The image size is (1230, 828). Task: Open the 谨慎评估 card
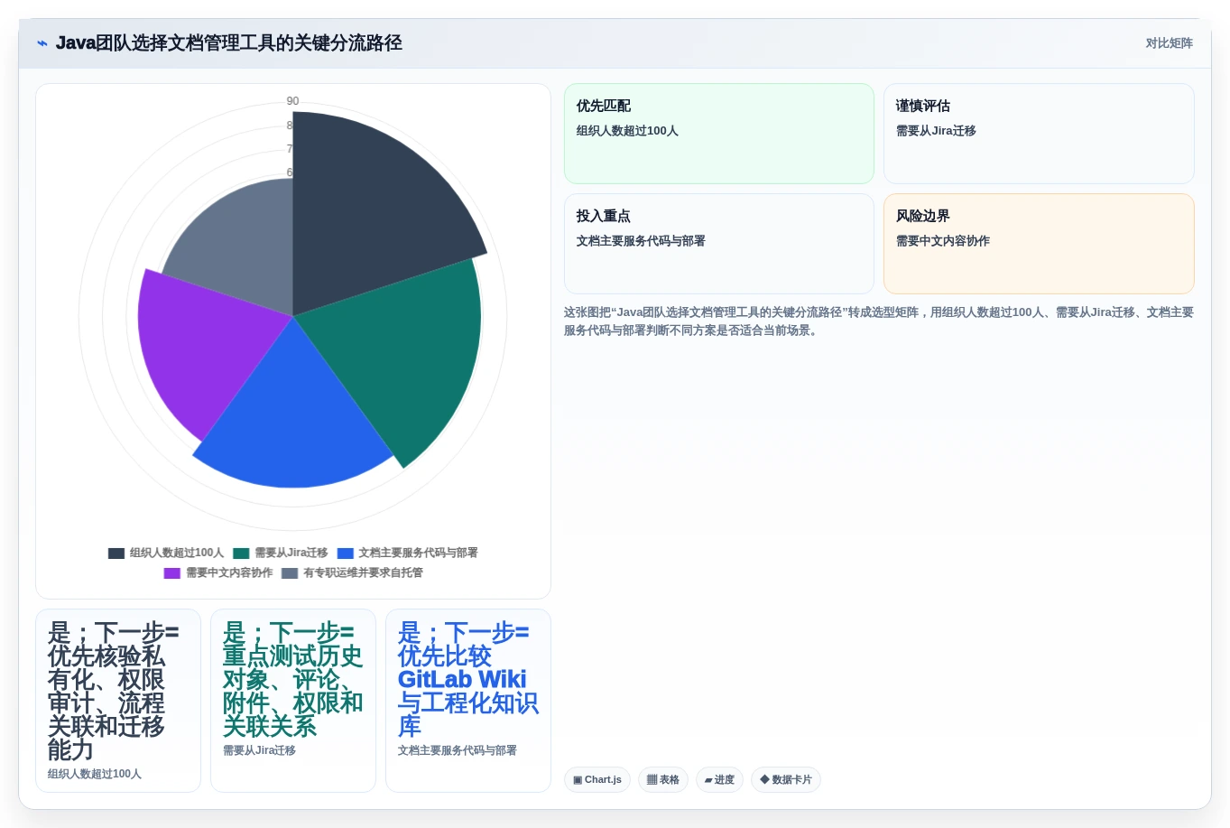point(1039,134)
